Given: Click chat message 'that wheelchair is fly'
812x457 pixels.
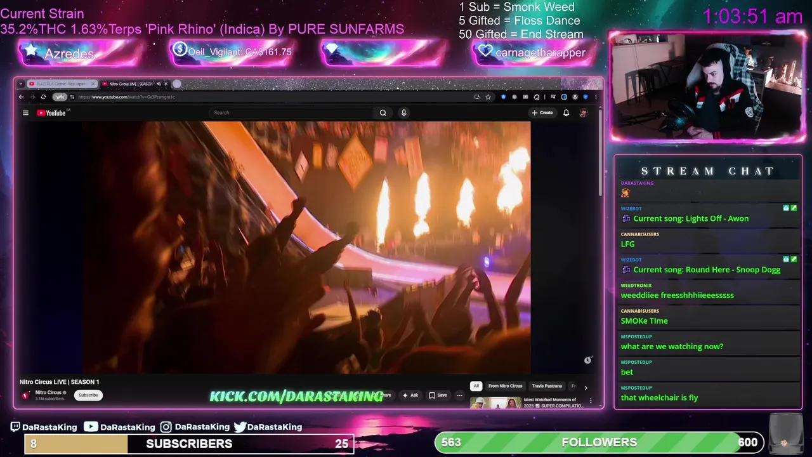Looking at the screenshot, I should pyautogui.click(x=659, y=397).
